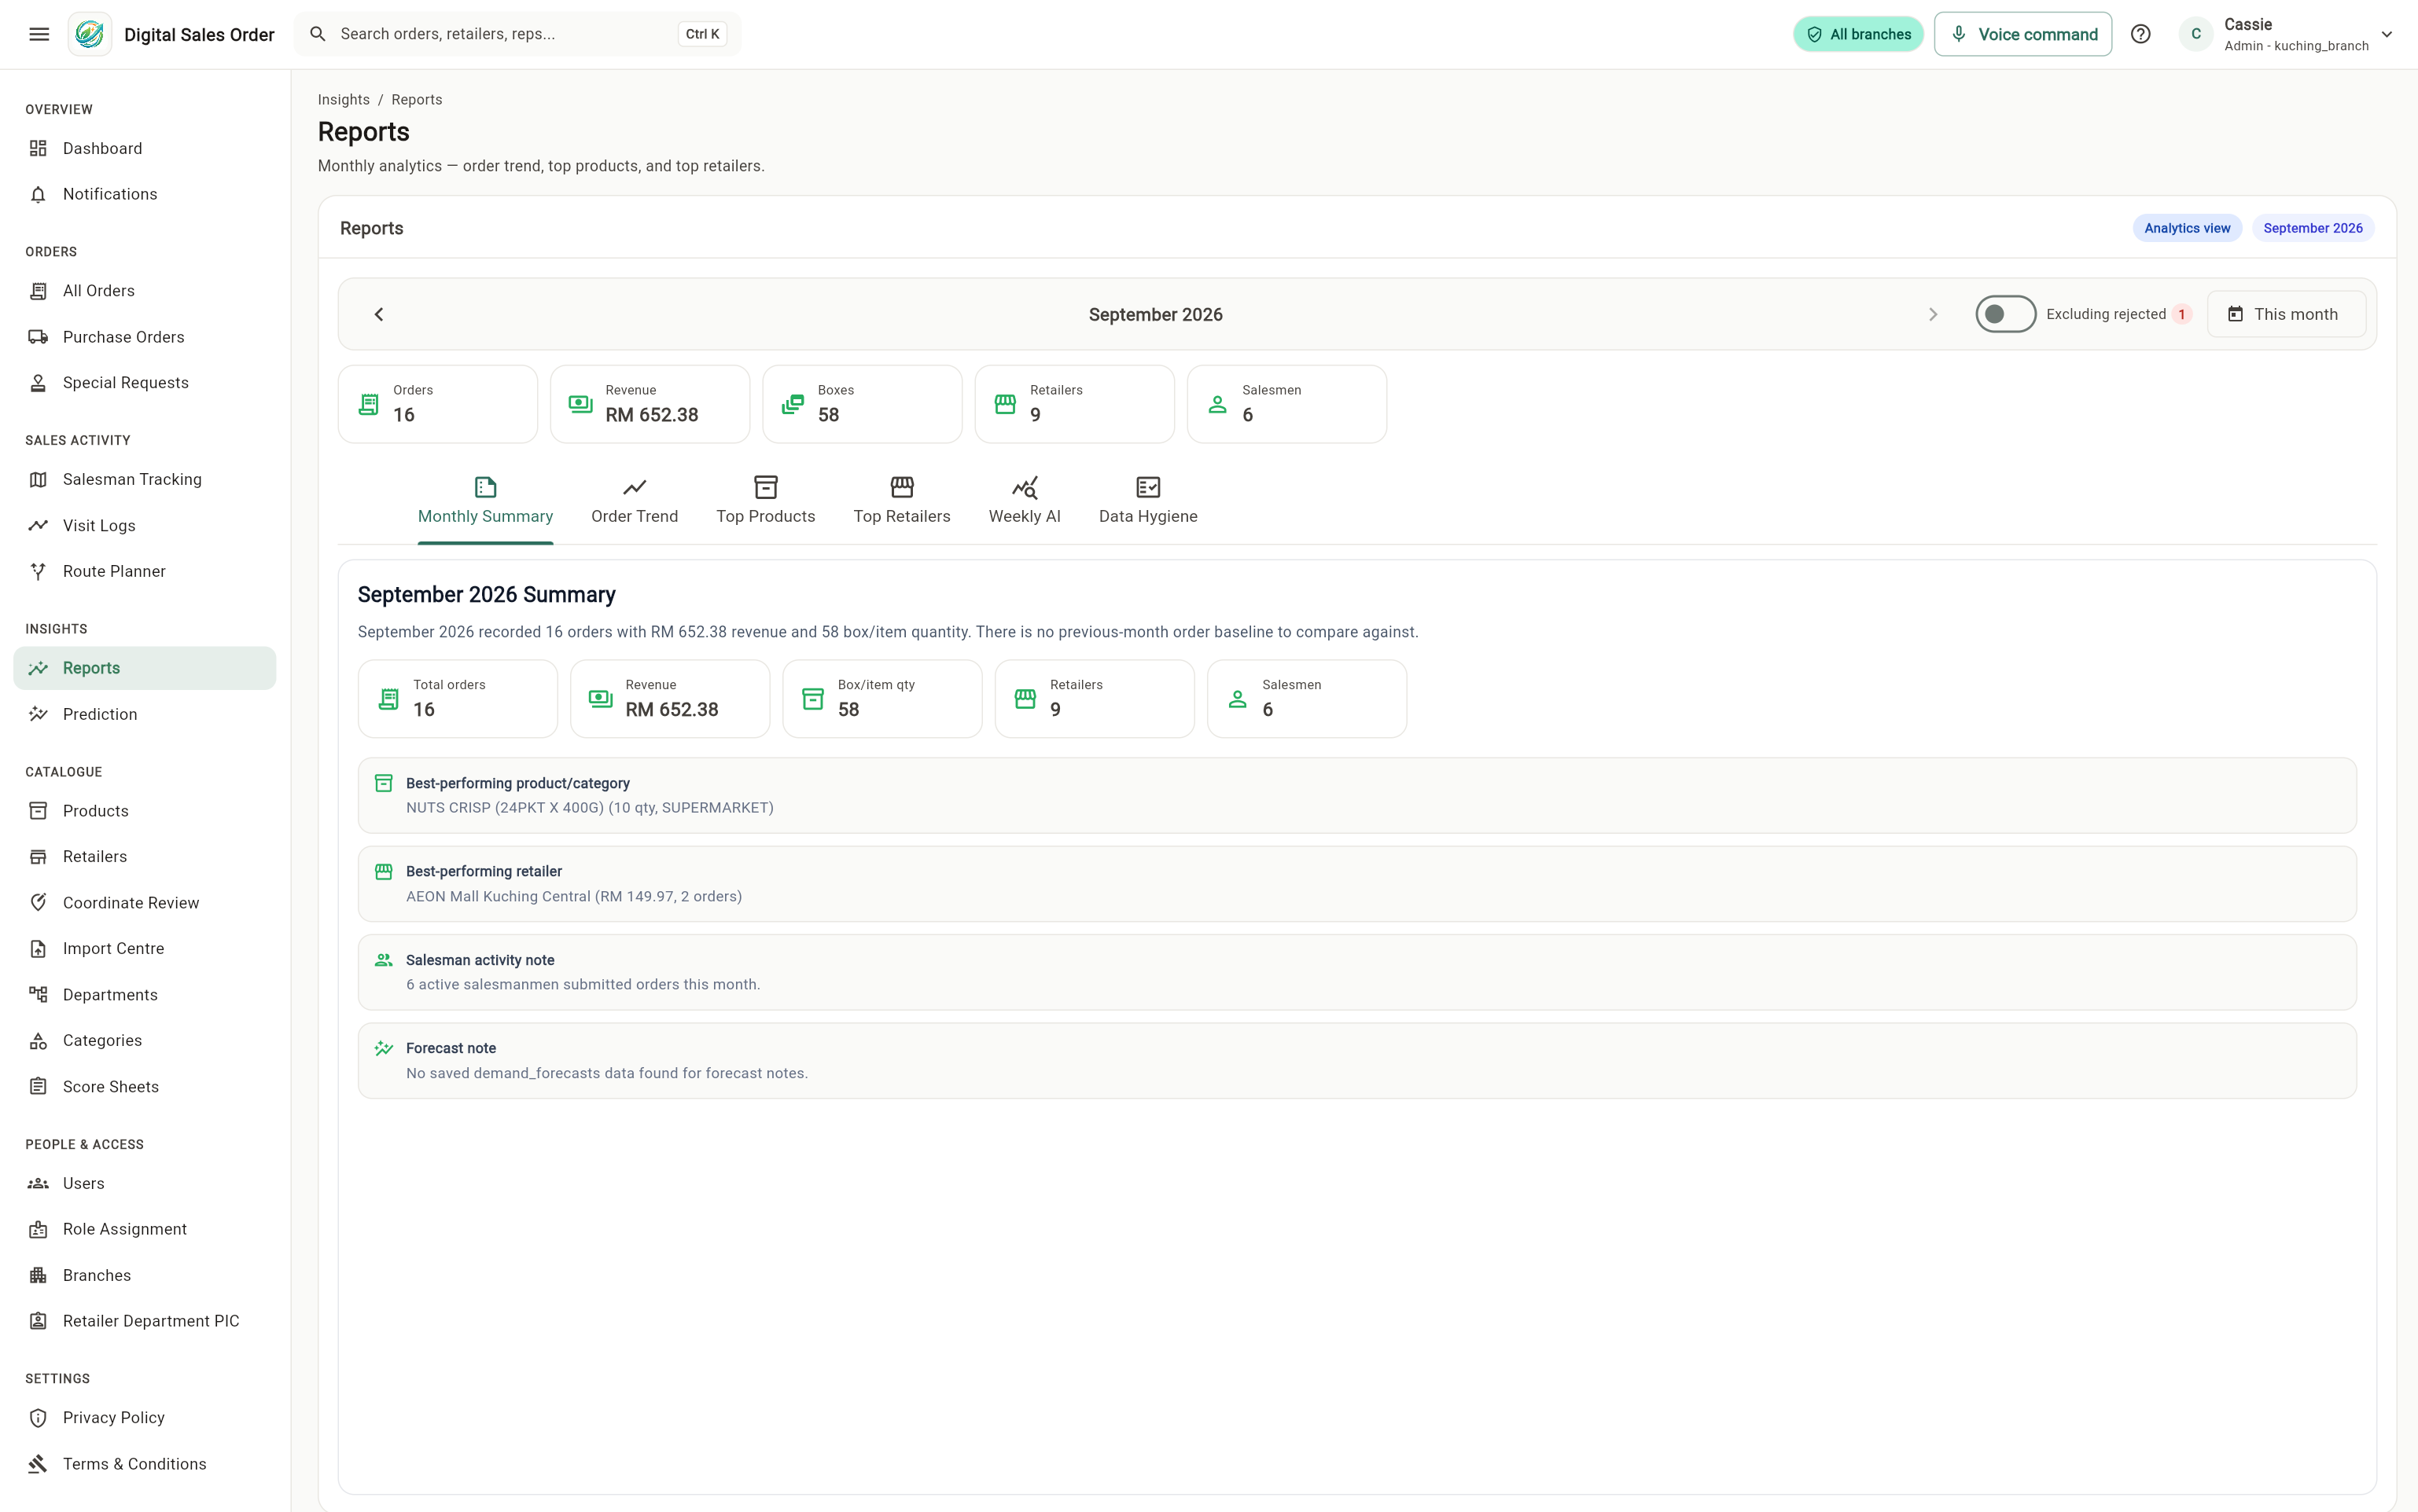Image resolution: width=2418 pixels, height=1512 pixels.
Task: Click the September 2026 header badge
Action: pyautogui.click(x=2312, y=228)
